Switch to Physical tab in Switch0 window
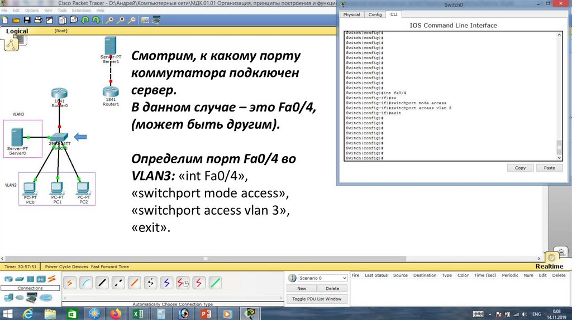This screenshot has height=320, width=572. coord(351,14)
